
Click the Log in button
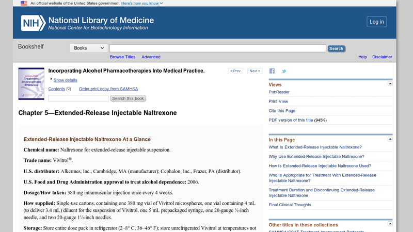pyautogui.click(x=377, y=22)
